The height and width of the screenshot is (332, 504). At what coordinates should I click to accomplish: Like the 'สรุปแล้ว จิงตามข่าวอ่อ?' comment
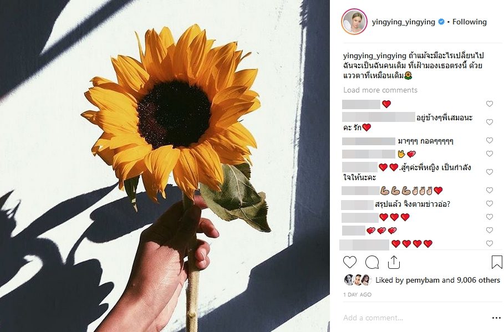point(489,203)
